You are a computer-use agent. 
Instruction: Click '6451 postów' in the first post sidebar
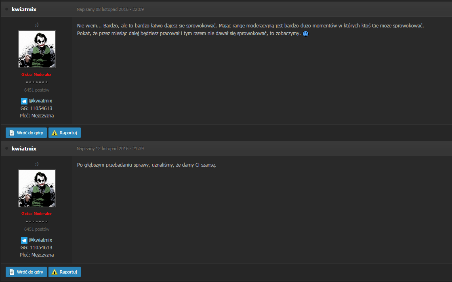pyautogui.click(x=37, y=90)
